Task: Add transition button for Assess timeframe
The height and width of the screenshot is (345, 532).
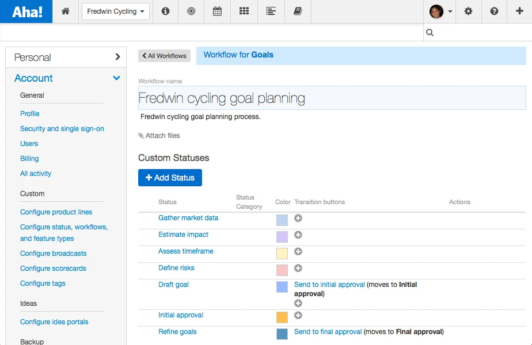Action: (298, 251)
